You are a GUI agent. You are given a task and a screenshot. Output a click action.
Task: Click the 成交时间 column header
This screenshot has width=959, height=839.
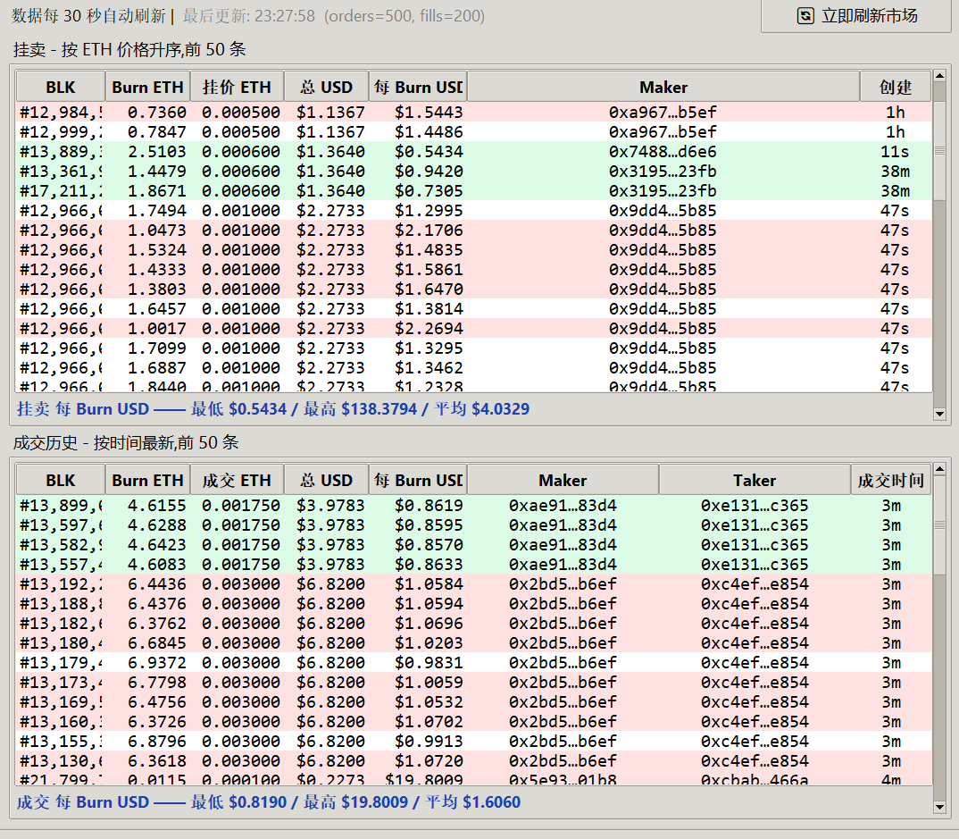pos(891,481)
